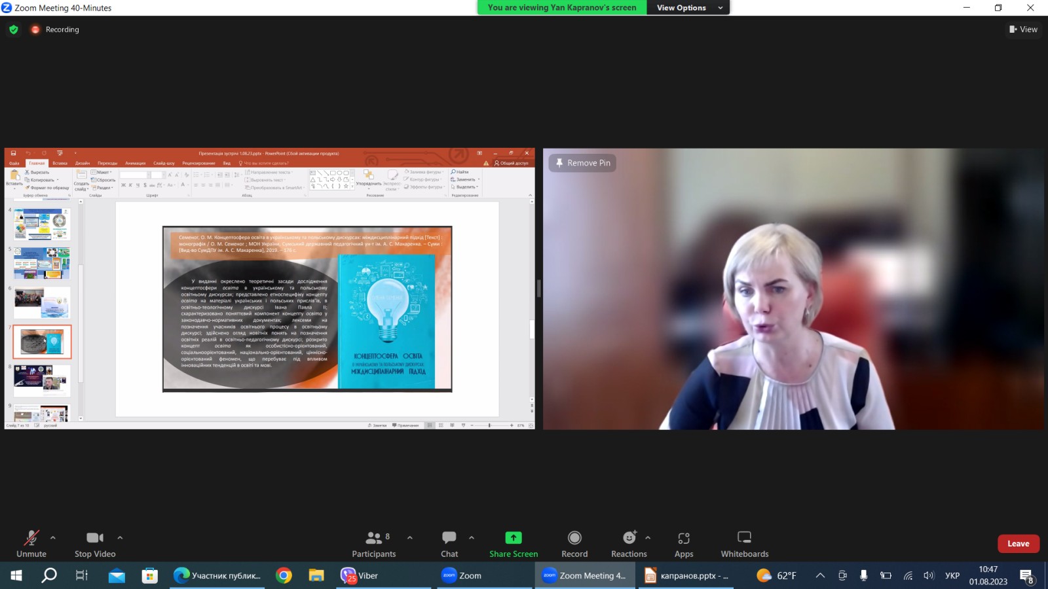Open the Participants panel
The width and height of the screenshot is (1048, 589).
(x=373, y=544)
